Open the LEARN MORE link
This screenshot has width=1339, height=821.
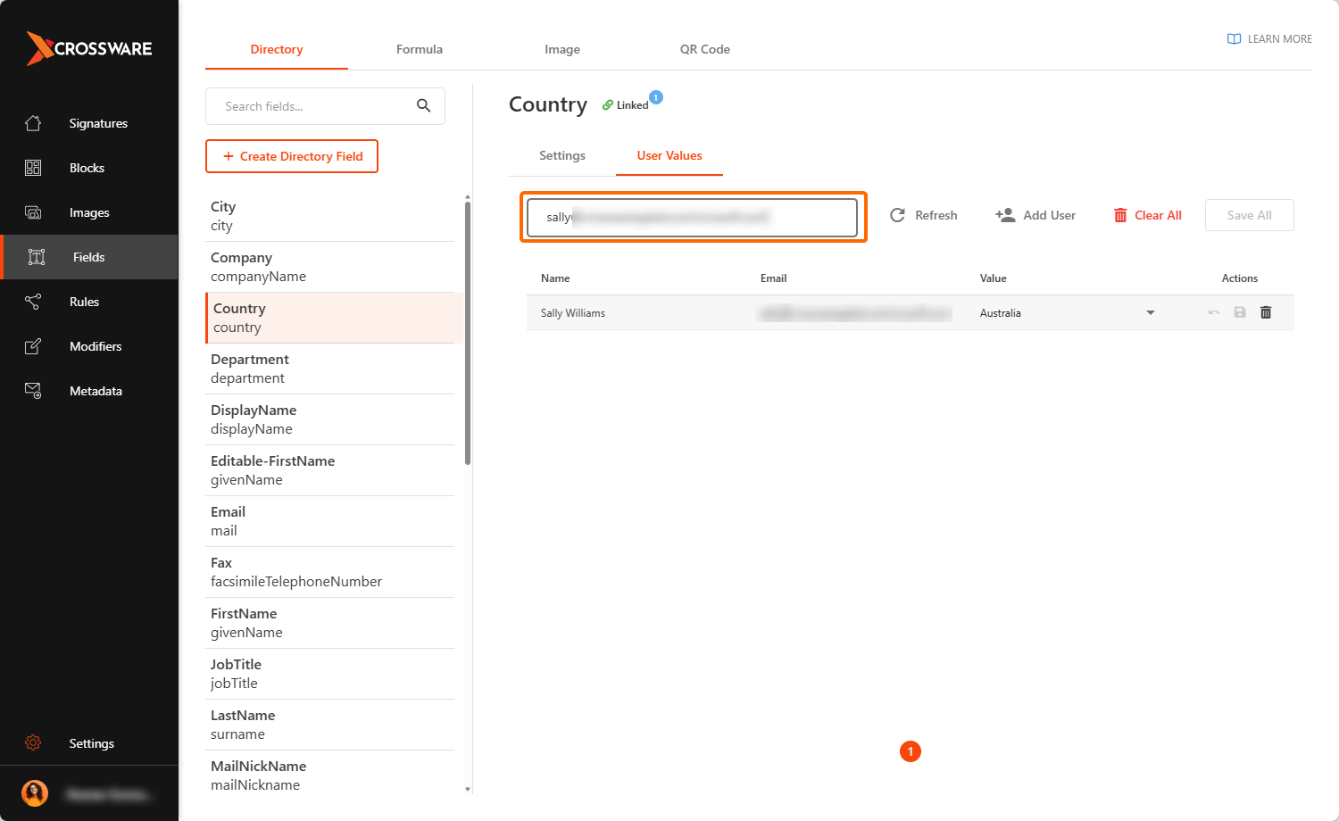(1269, 39)
